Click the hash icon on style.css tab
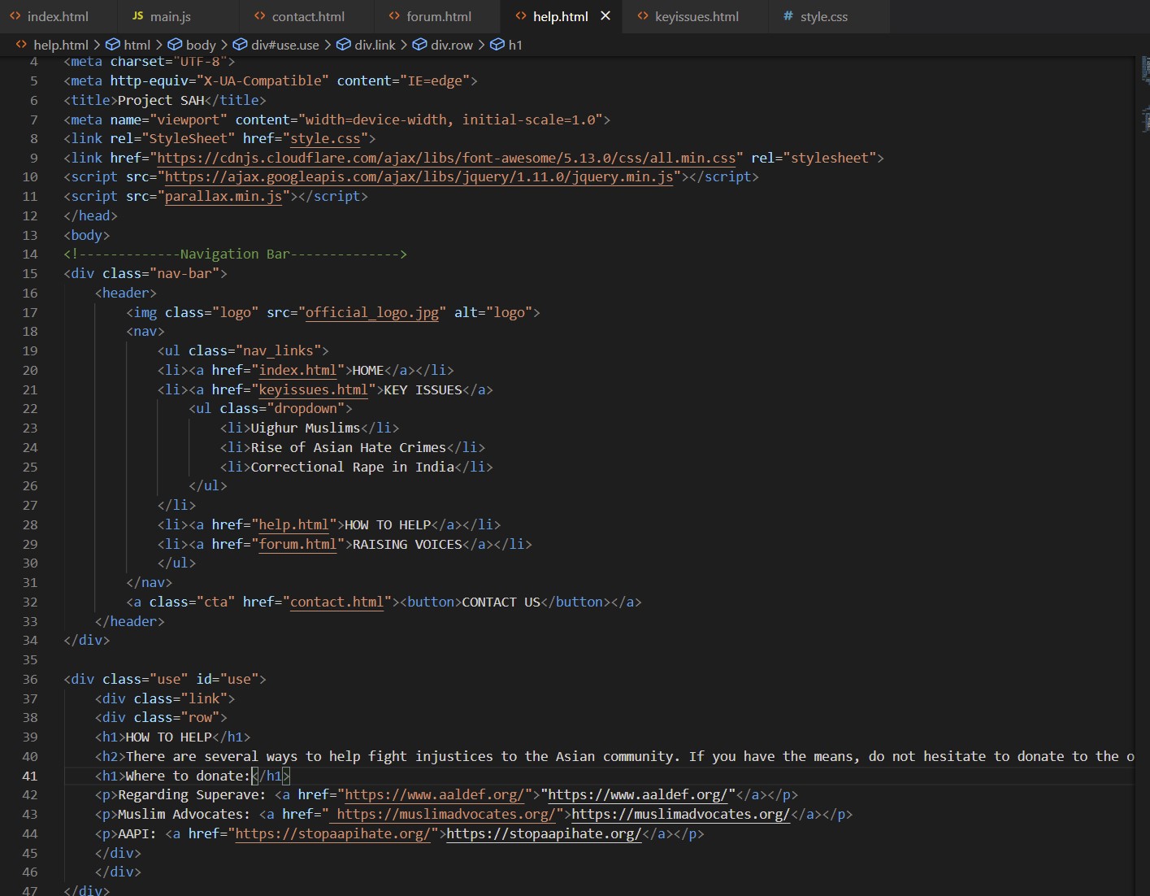1150x896 pixels. pos(788,16)
